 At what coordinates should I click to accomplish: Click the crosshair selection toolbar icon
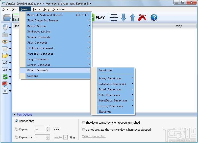pos(114,18)
